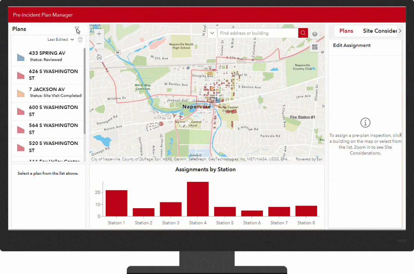414x274 pixels.
Task: Zoom in on the map
Action: (99, 34)
